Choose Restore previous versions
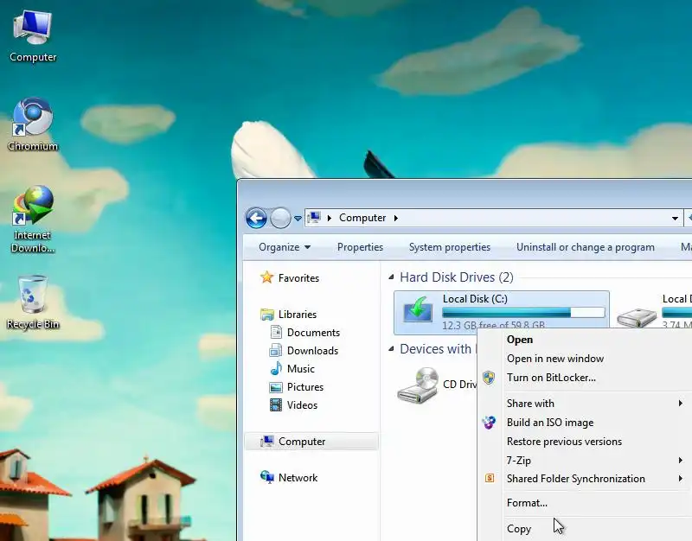692x541 pixels. [564, 442]
